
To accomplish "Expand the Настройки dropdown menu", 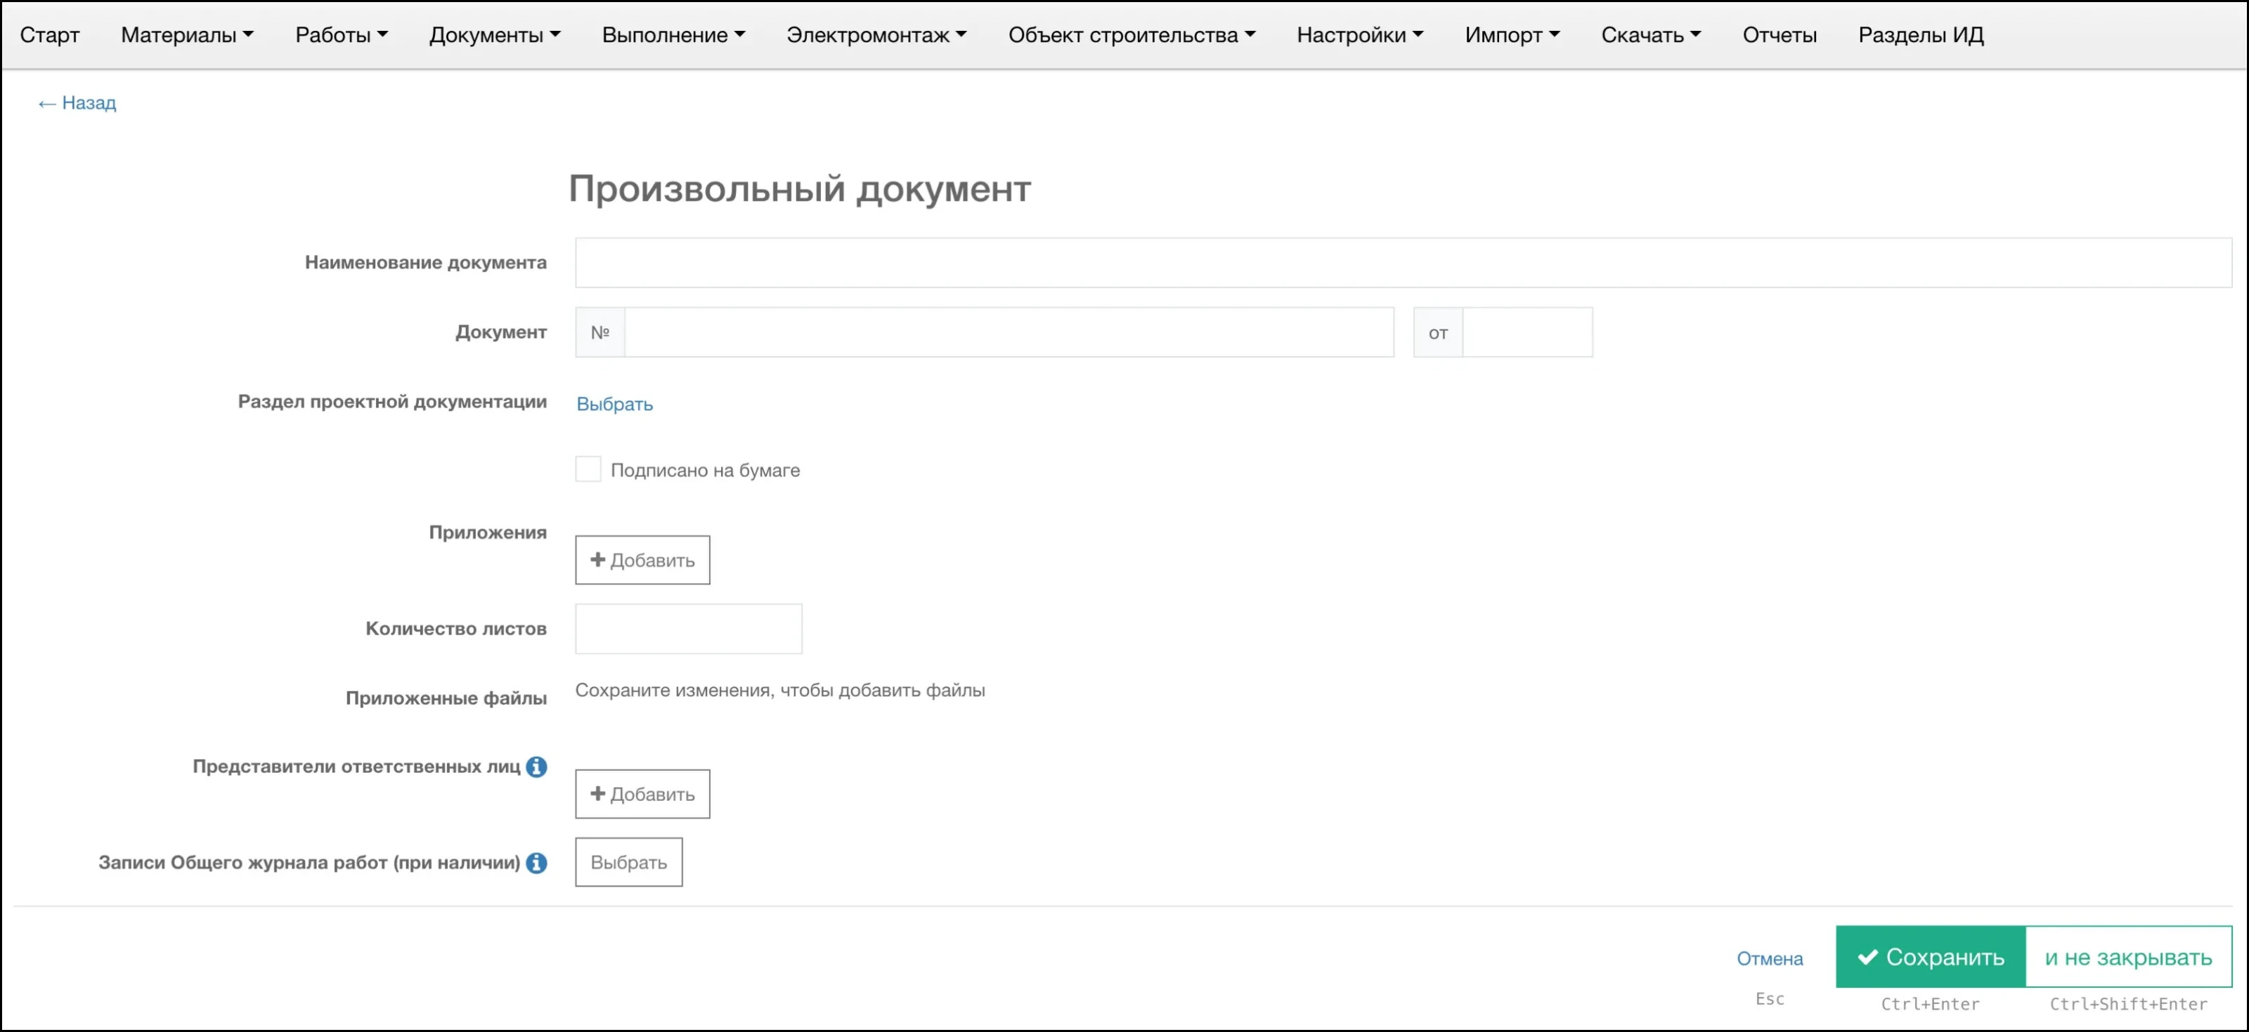I will coord(1359,35).
